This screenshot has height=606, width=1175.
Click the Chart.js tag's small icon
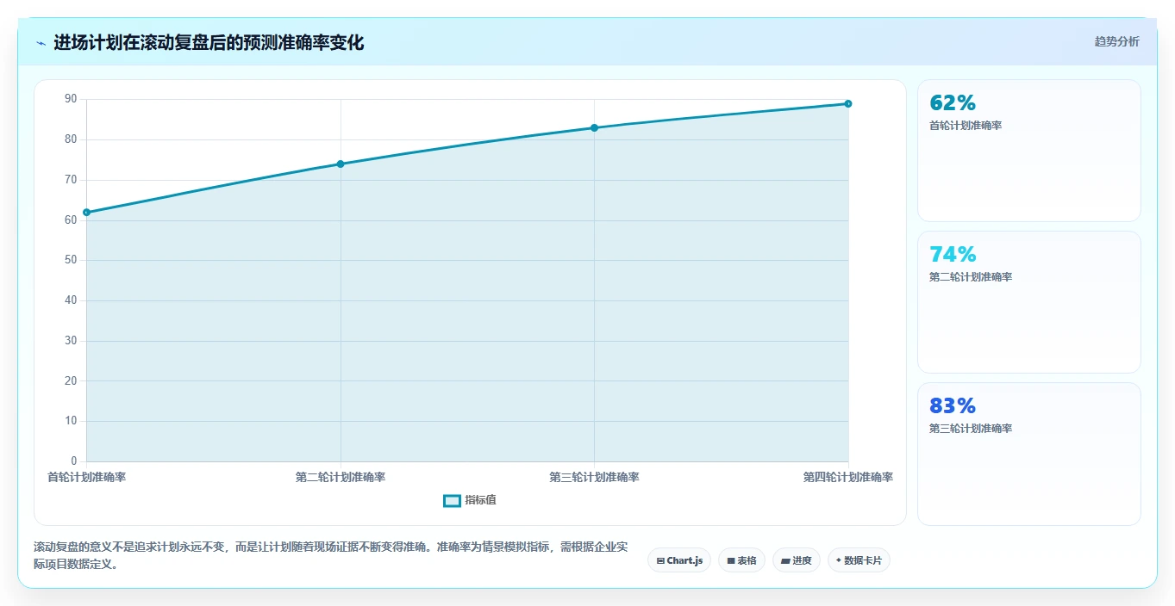coord(660,561)
